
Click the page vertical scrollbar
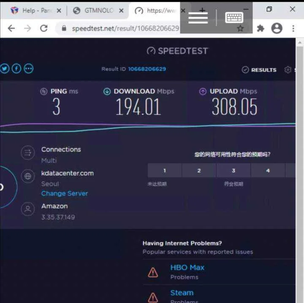(x=300, y=174)
